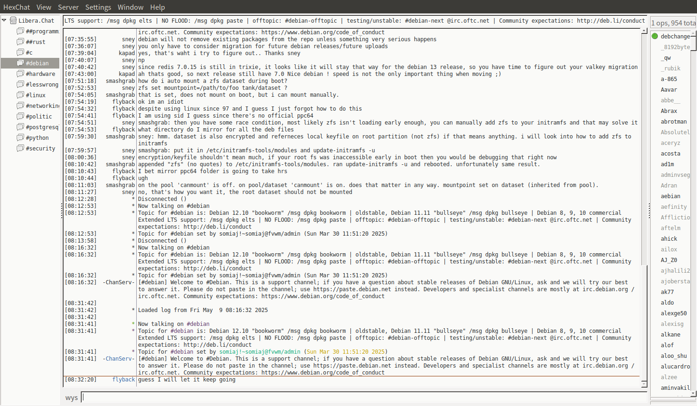
Task: Select user aftelm in the user list
Action: click(x=671, y=228)
